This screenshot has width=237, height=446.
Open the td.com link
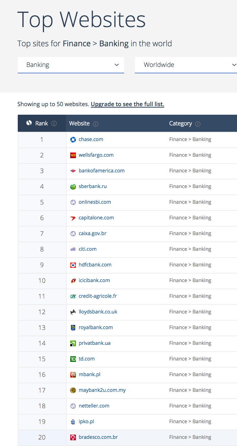87,359
